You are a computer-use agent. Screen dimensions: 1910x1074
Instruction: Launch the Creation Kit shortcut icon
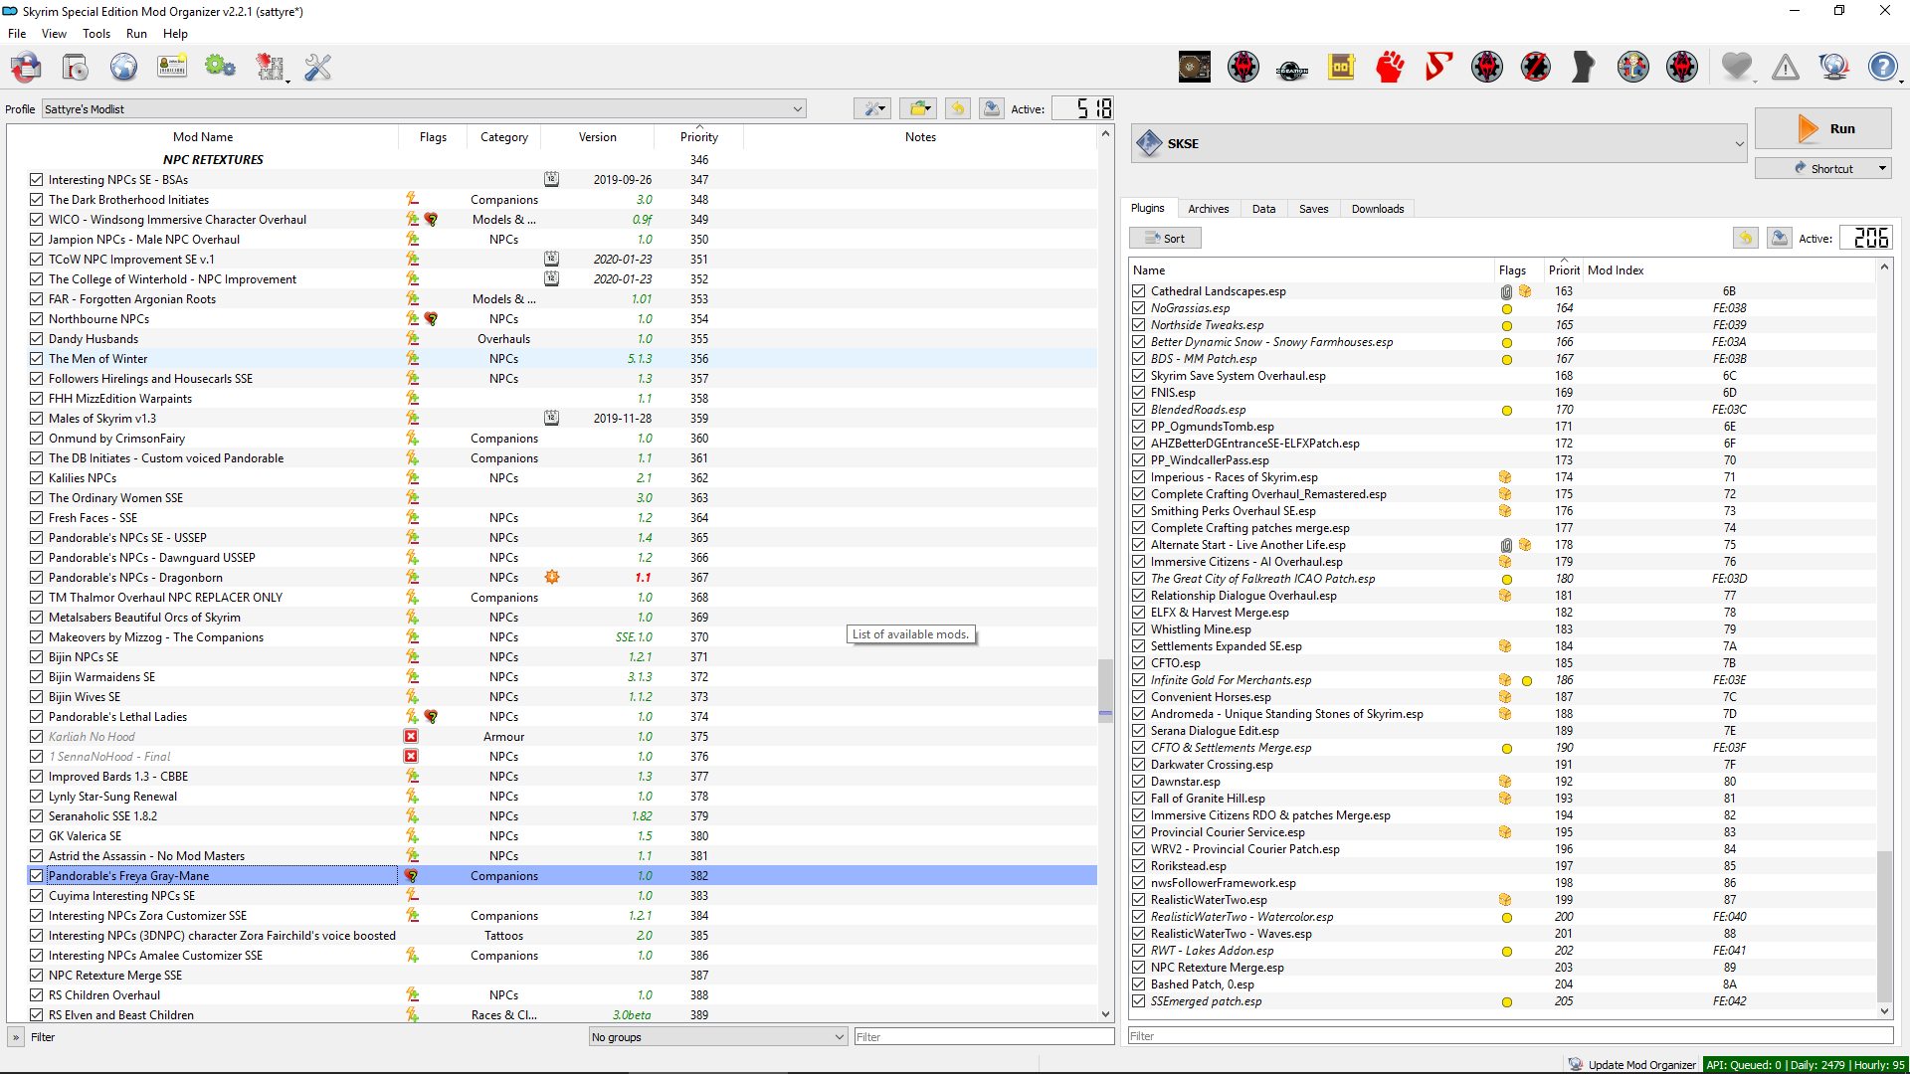coord(1291,68)
